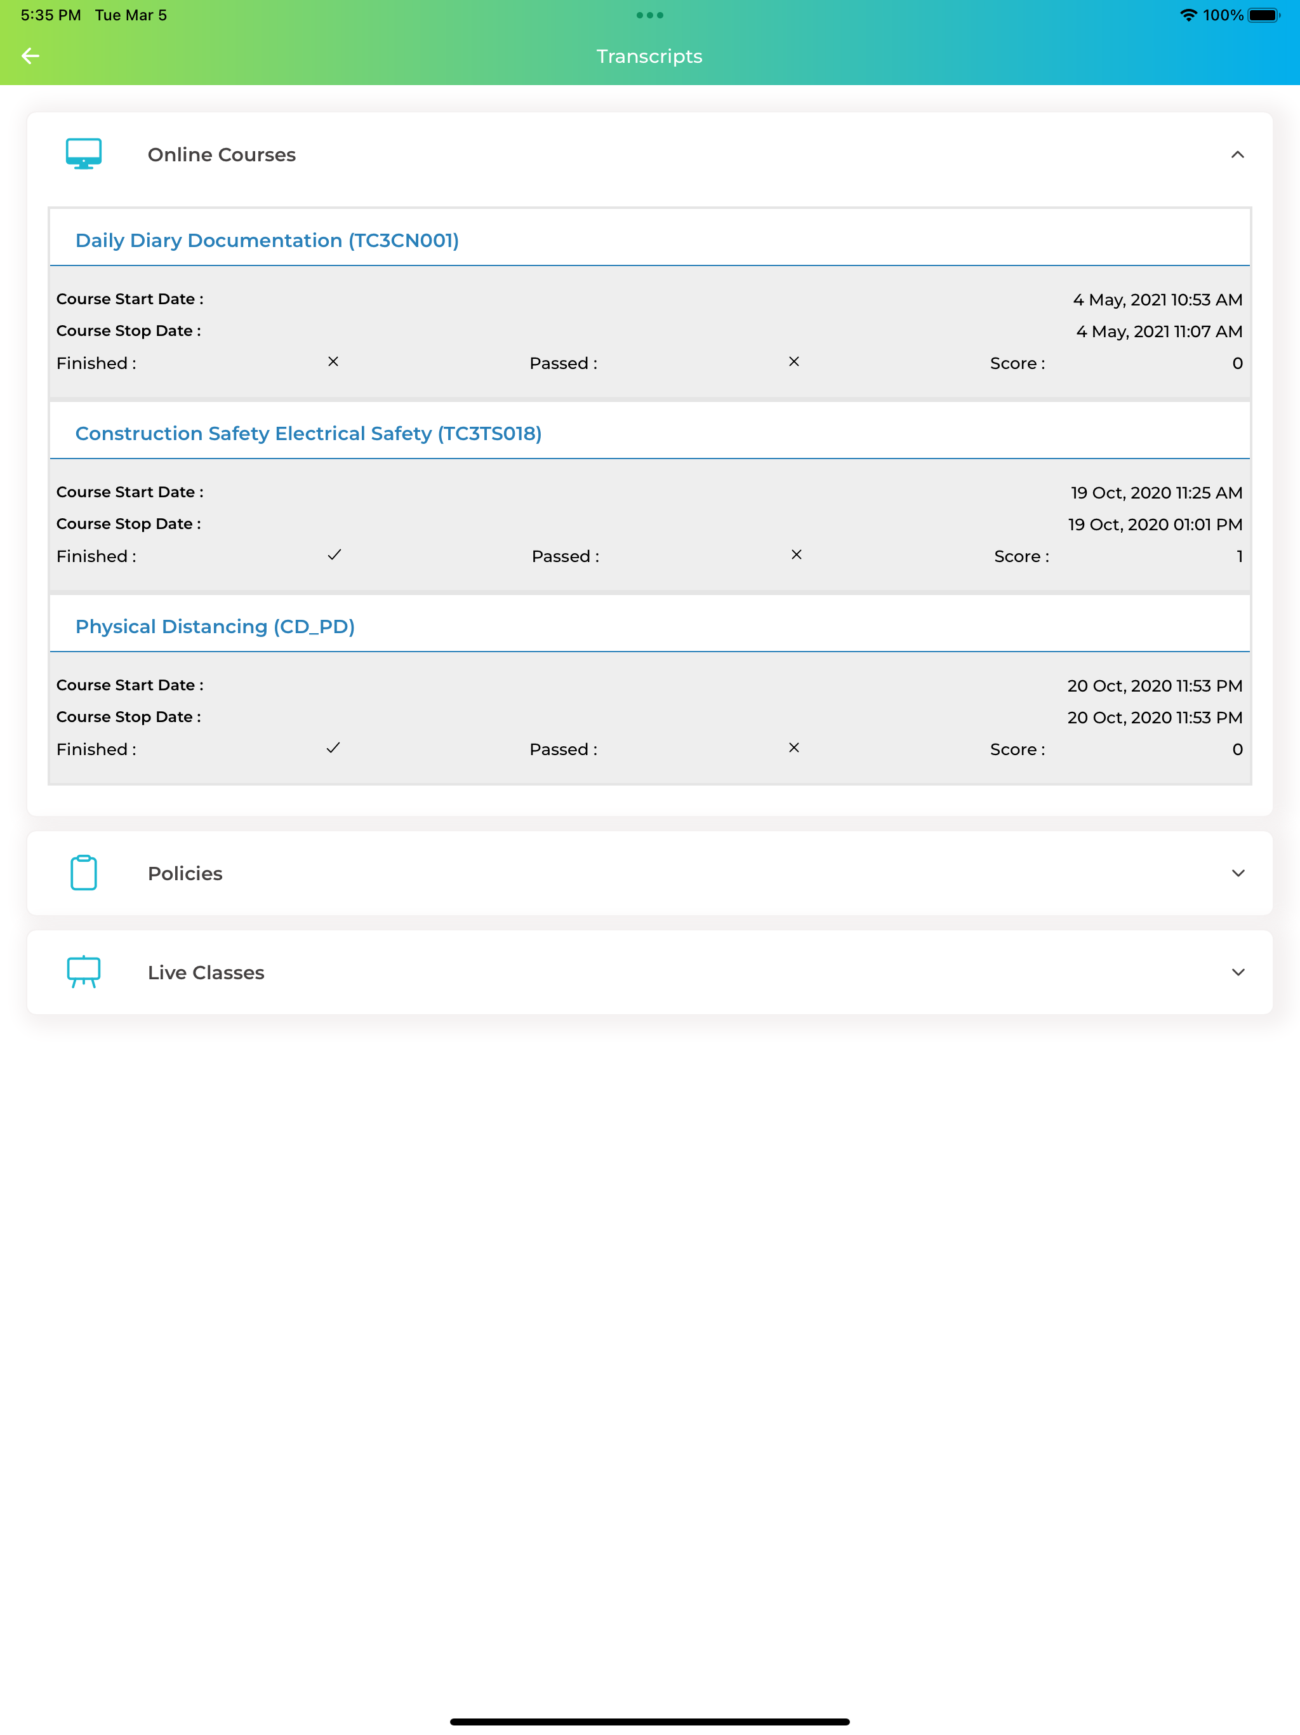
Task: Click the Live Classes easel icon
Action: coord(84,972)
